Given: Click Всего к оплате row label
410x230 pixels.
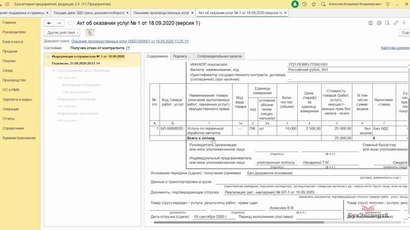Looking at the screenshot, I should 201,138.
